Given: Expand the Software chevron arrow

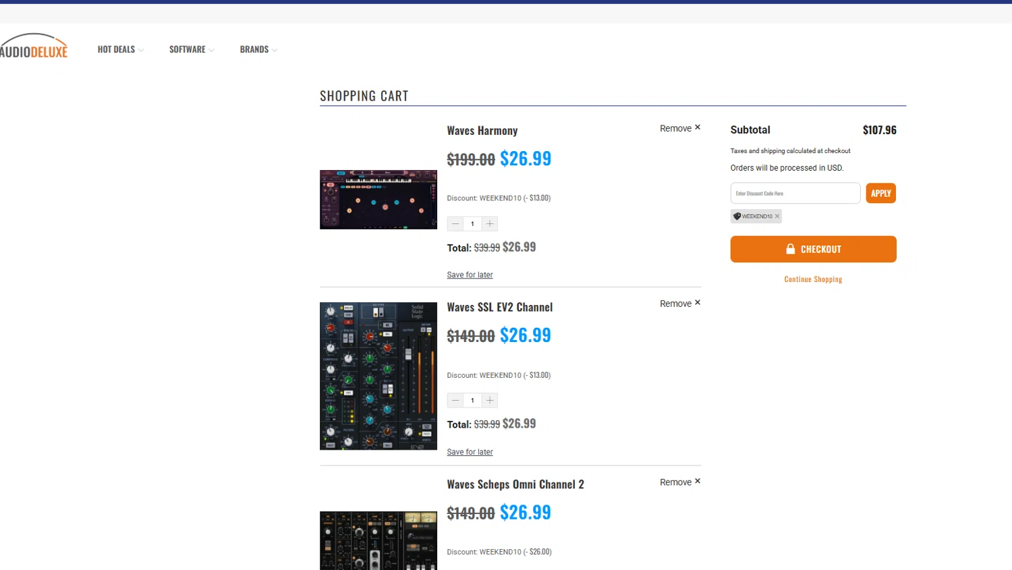Looking at the screenshot, I should tap(212, 50).
